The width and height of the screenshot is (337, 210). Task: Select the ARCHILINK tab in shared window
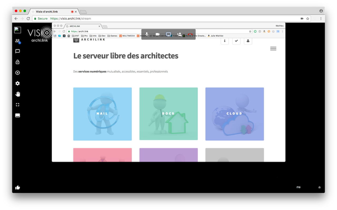click(83, 26)
